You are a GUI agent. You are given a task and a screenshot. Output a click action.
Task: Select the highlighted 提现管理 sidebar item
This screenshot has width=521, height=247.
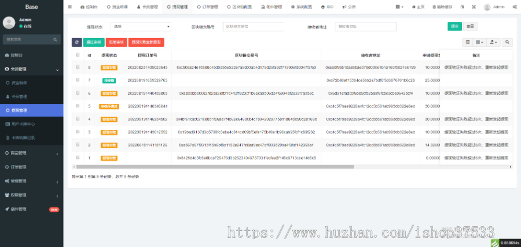click(32, 110)
